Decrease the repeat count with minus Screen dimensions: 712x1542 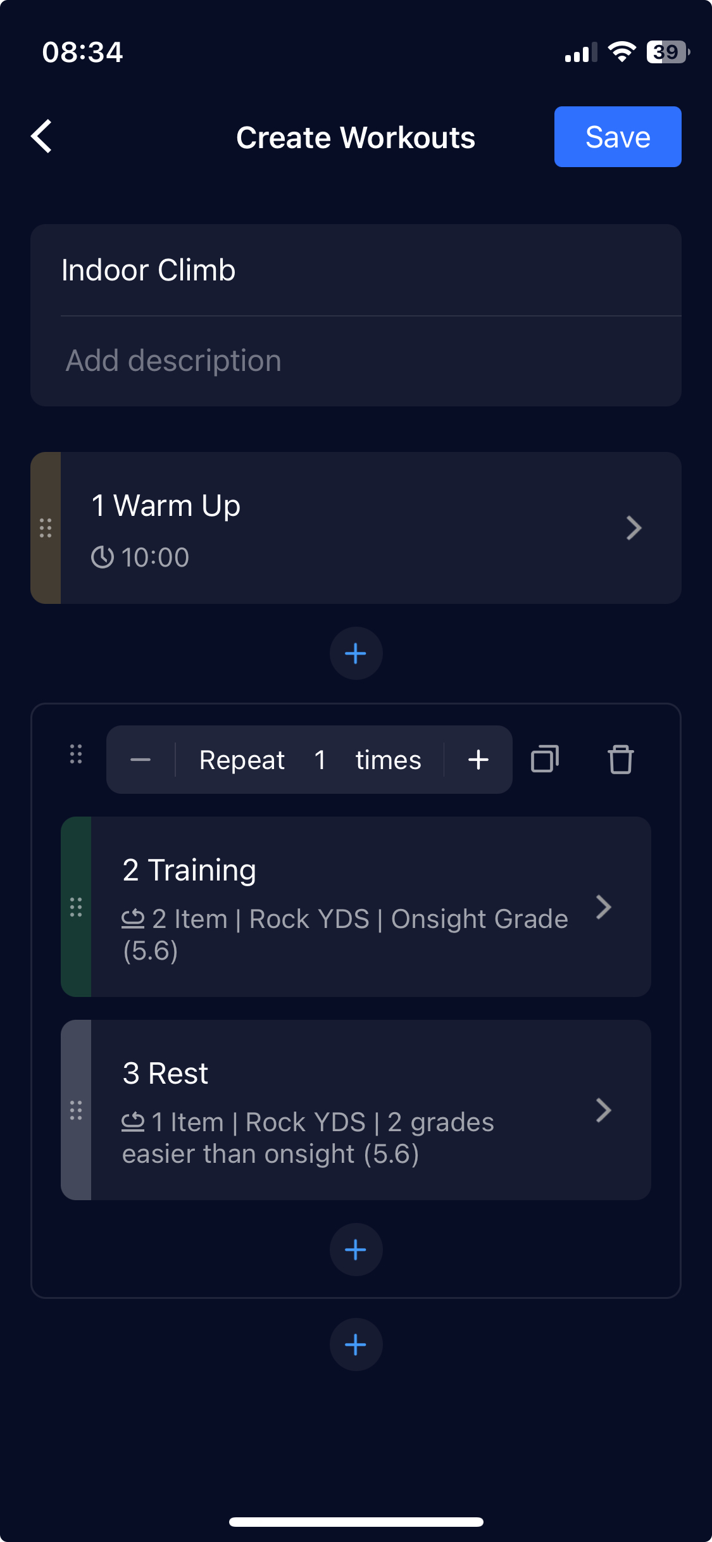pos(141,760)
